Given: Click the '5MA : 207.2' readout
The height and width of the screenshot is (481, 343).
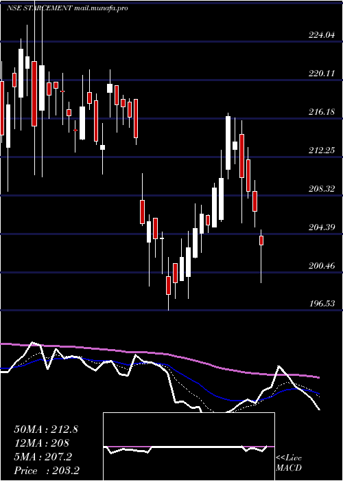Looking at the screenshot, I should pyautogui.click(x=43, y=457).
